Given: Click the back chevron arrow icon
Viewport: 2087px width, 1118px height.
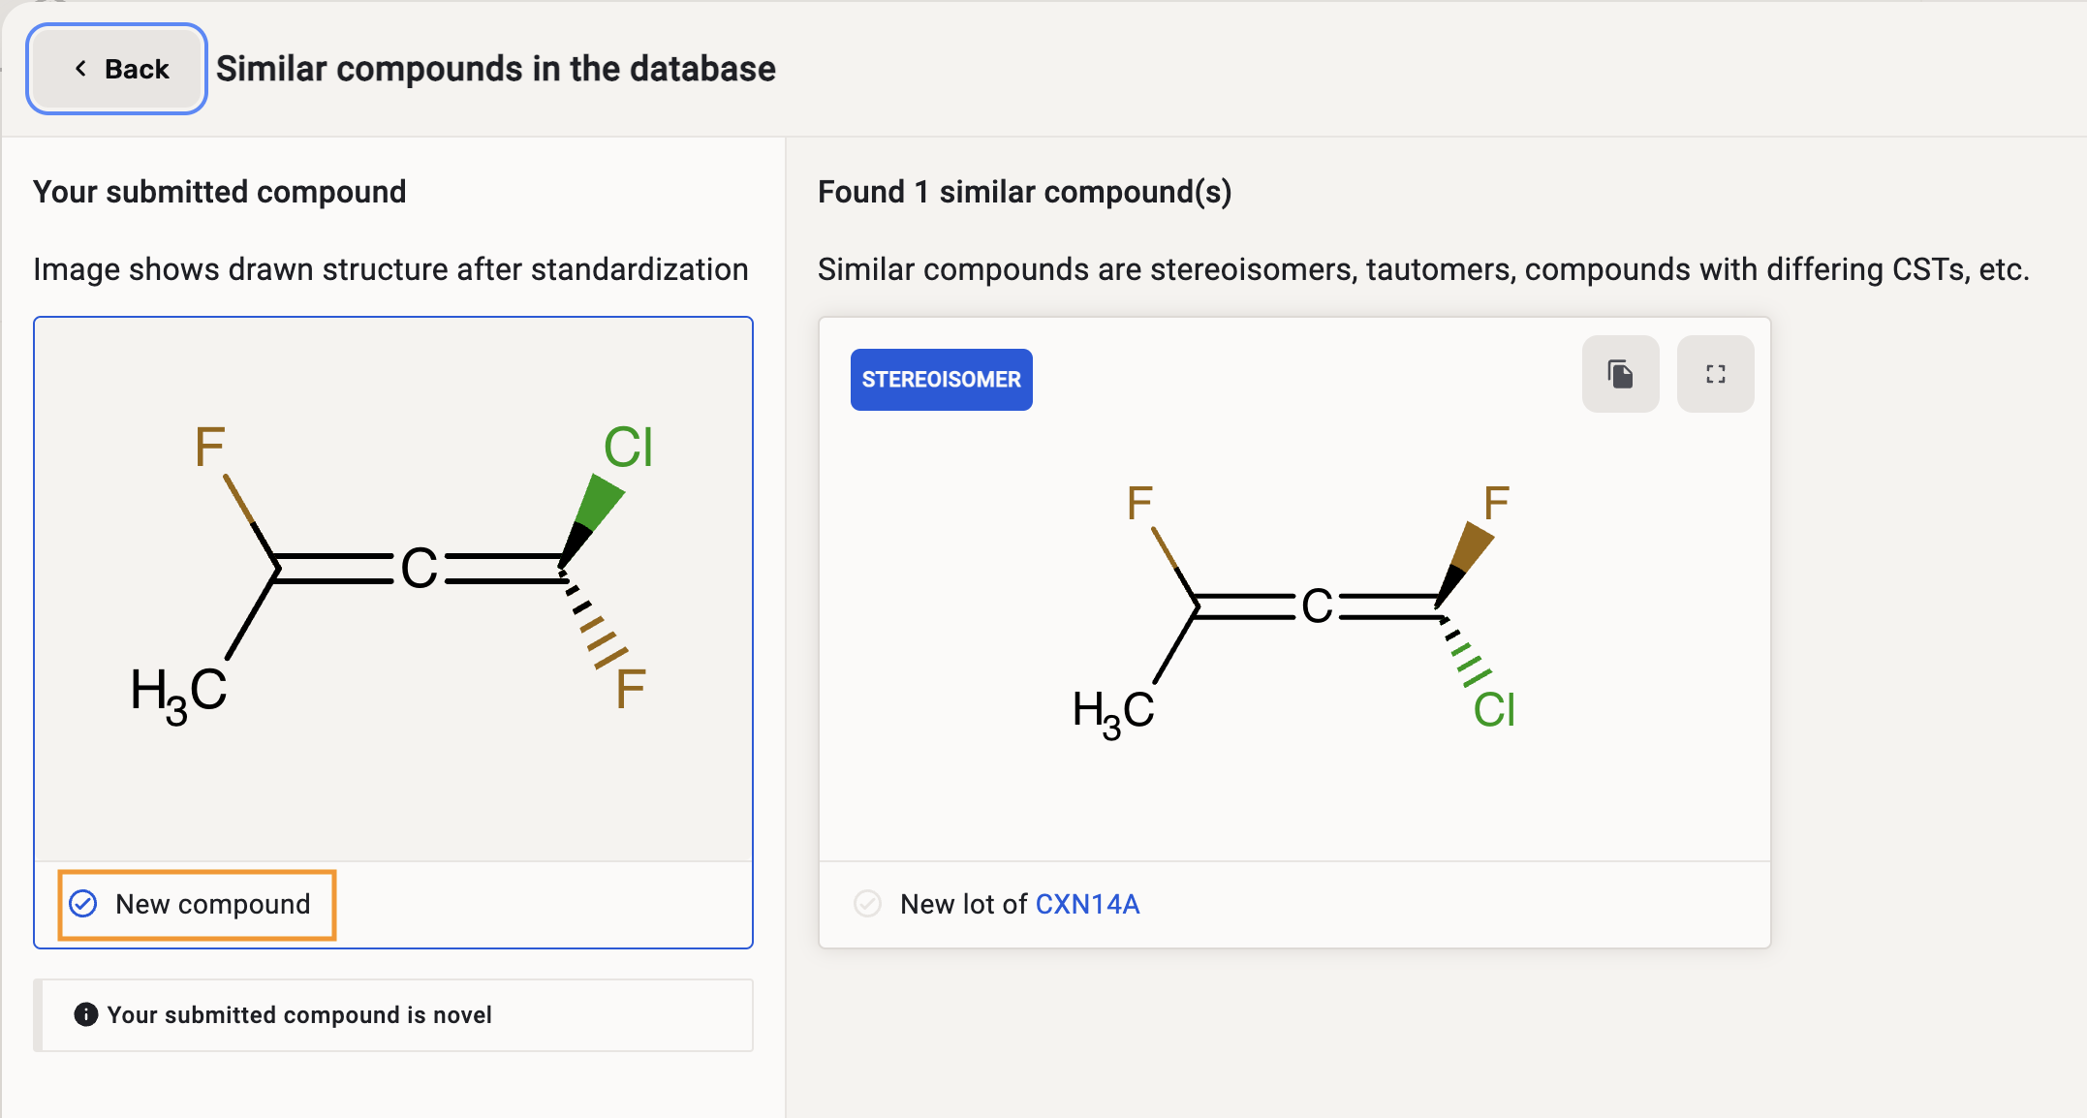Looking at the screenshot, I should click(x=81, y=69).
